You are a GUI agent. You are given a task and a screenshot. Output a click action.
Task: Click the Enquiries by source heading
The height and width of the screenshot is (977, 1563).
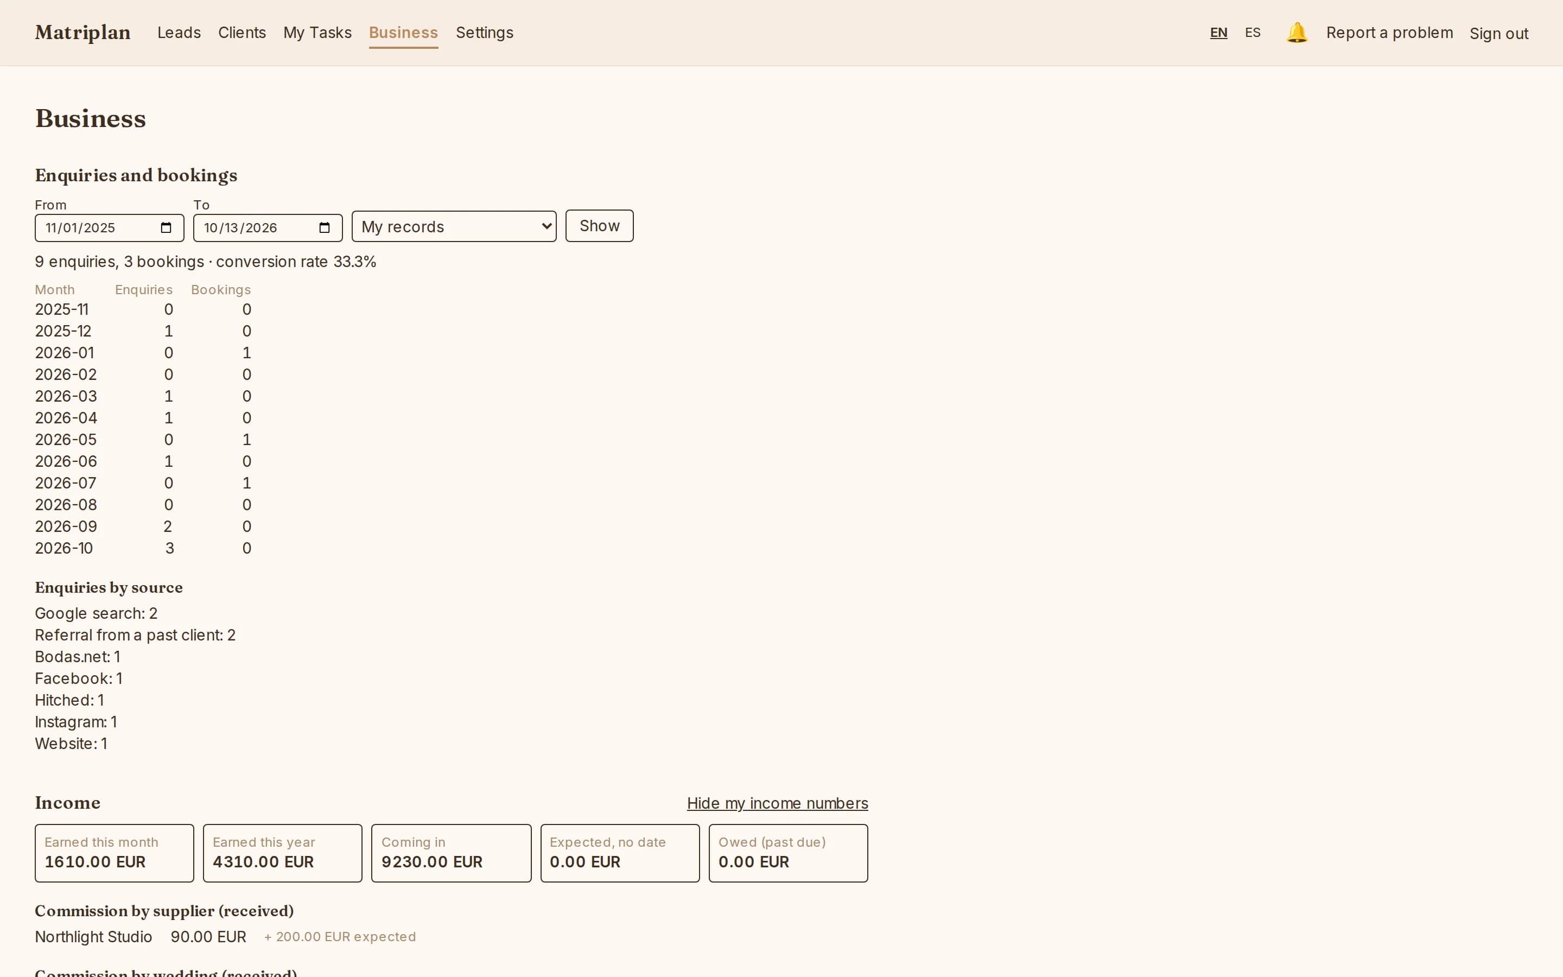(x=109, y=587)
